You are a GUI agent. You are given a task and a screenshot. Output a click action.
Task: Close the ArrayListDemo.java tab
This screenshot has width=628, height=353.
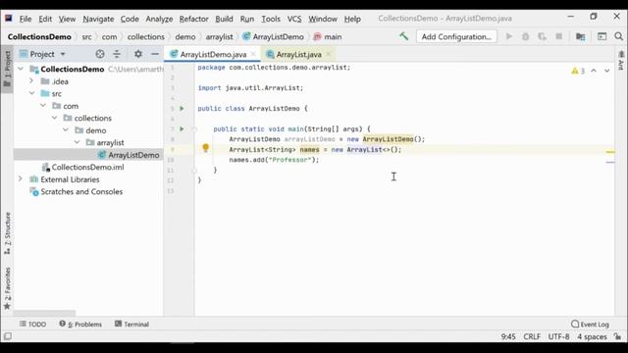[253, 54]
